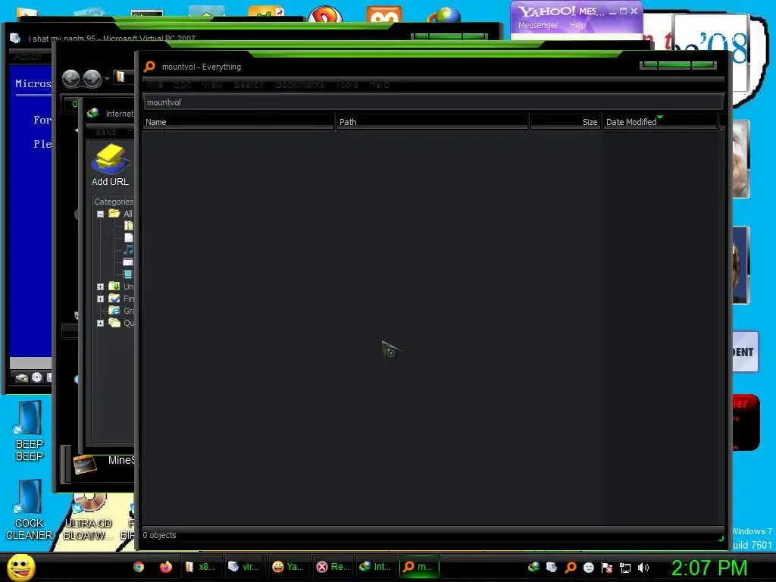The image size is (776, 582).
Task: Click the Everything search tray icon
Action: [x=571, y=567]
